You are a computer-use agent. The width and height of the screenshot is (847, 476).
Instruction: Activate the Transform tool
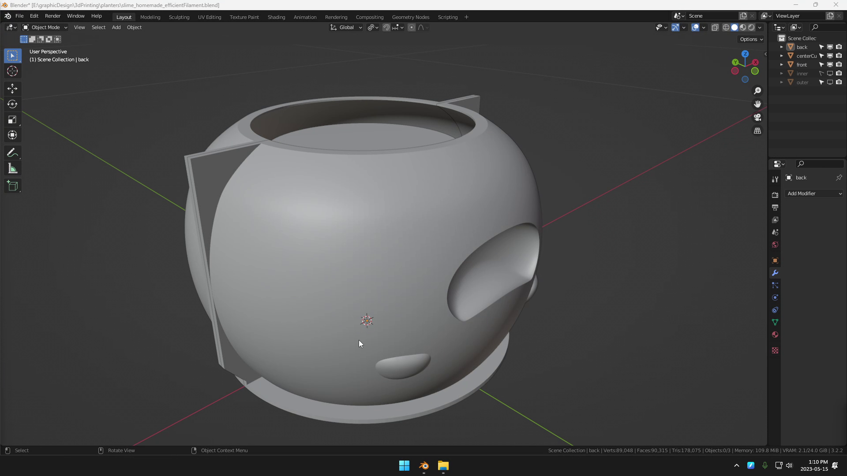click(x=12, y=135)
